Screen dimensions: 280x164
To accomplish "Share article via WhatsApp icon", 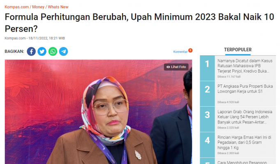I will [x=53, y=52].
